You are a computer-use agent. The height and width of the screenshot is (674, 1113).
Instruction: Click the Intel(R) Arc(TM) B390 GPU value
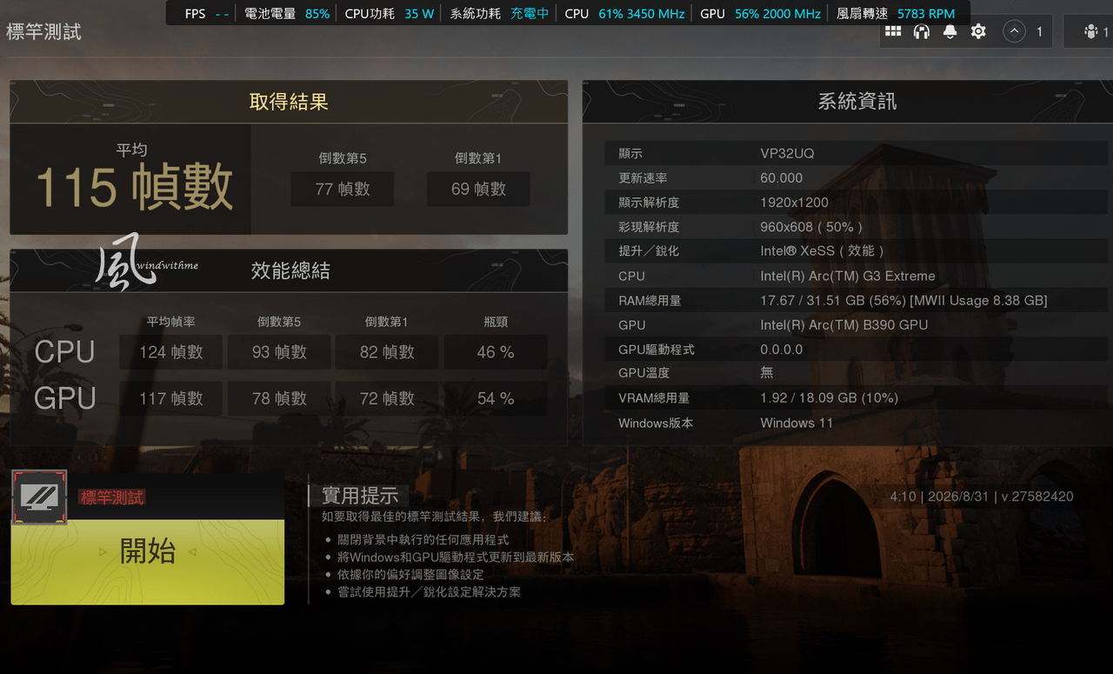pos(844,324)
